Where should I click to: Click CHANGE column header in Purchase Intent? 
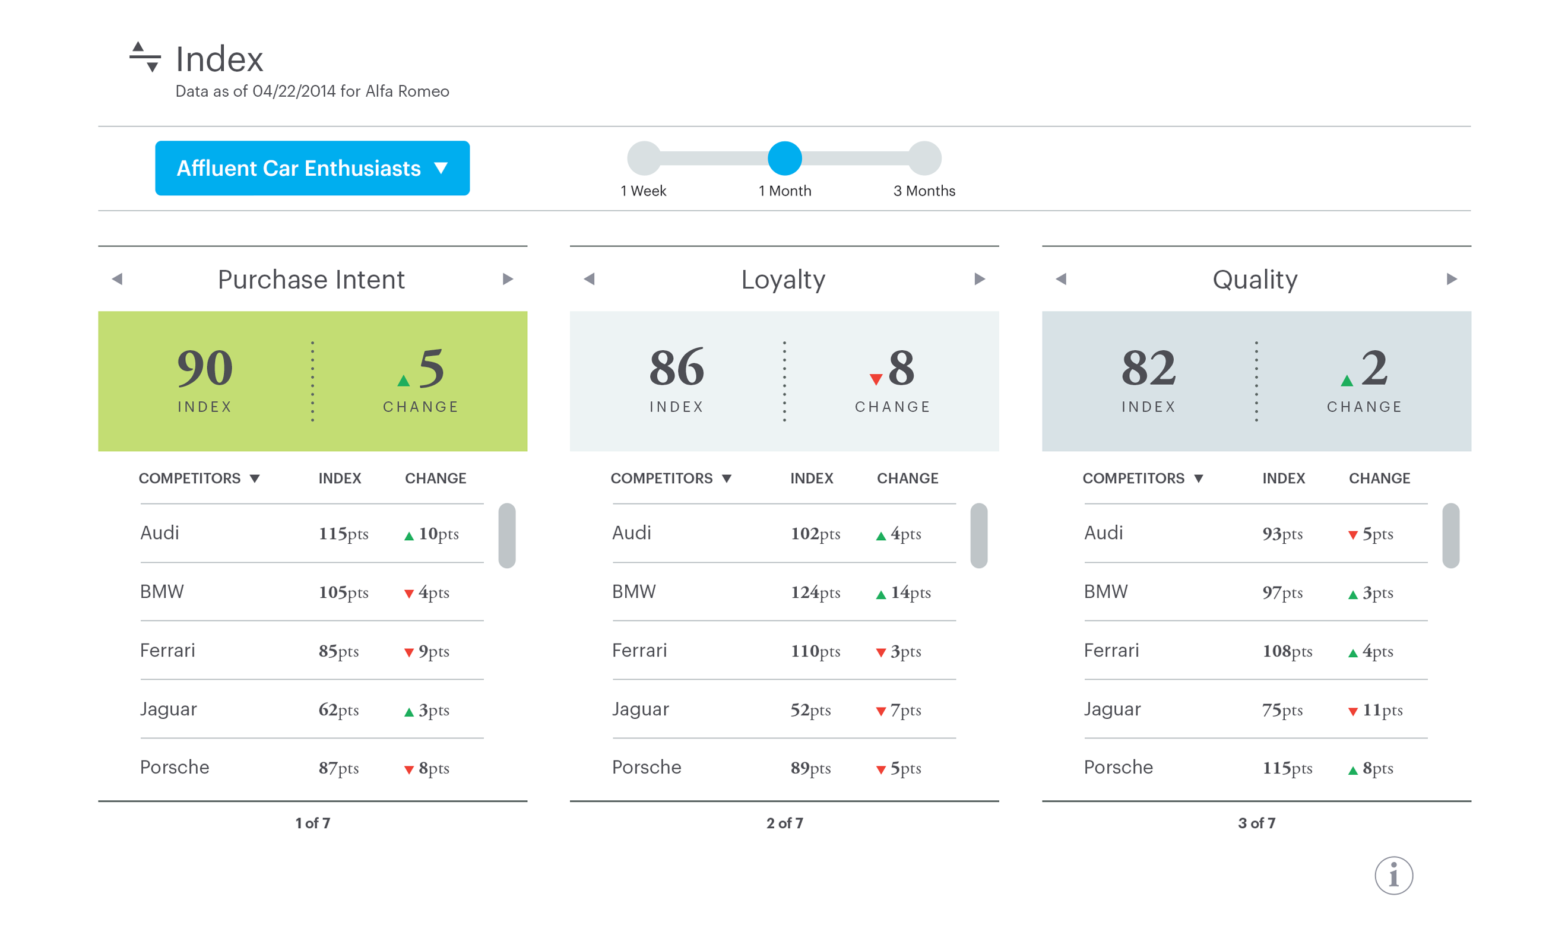435,478
